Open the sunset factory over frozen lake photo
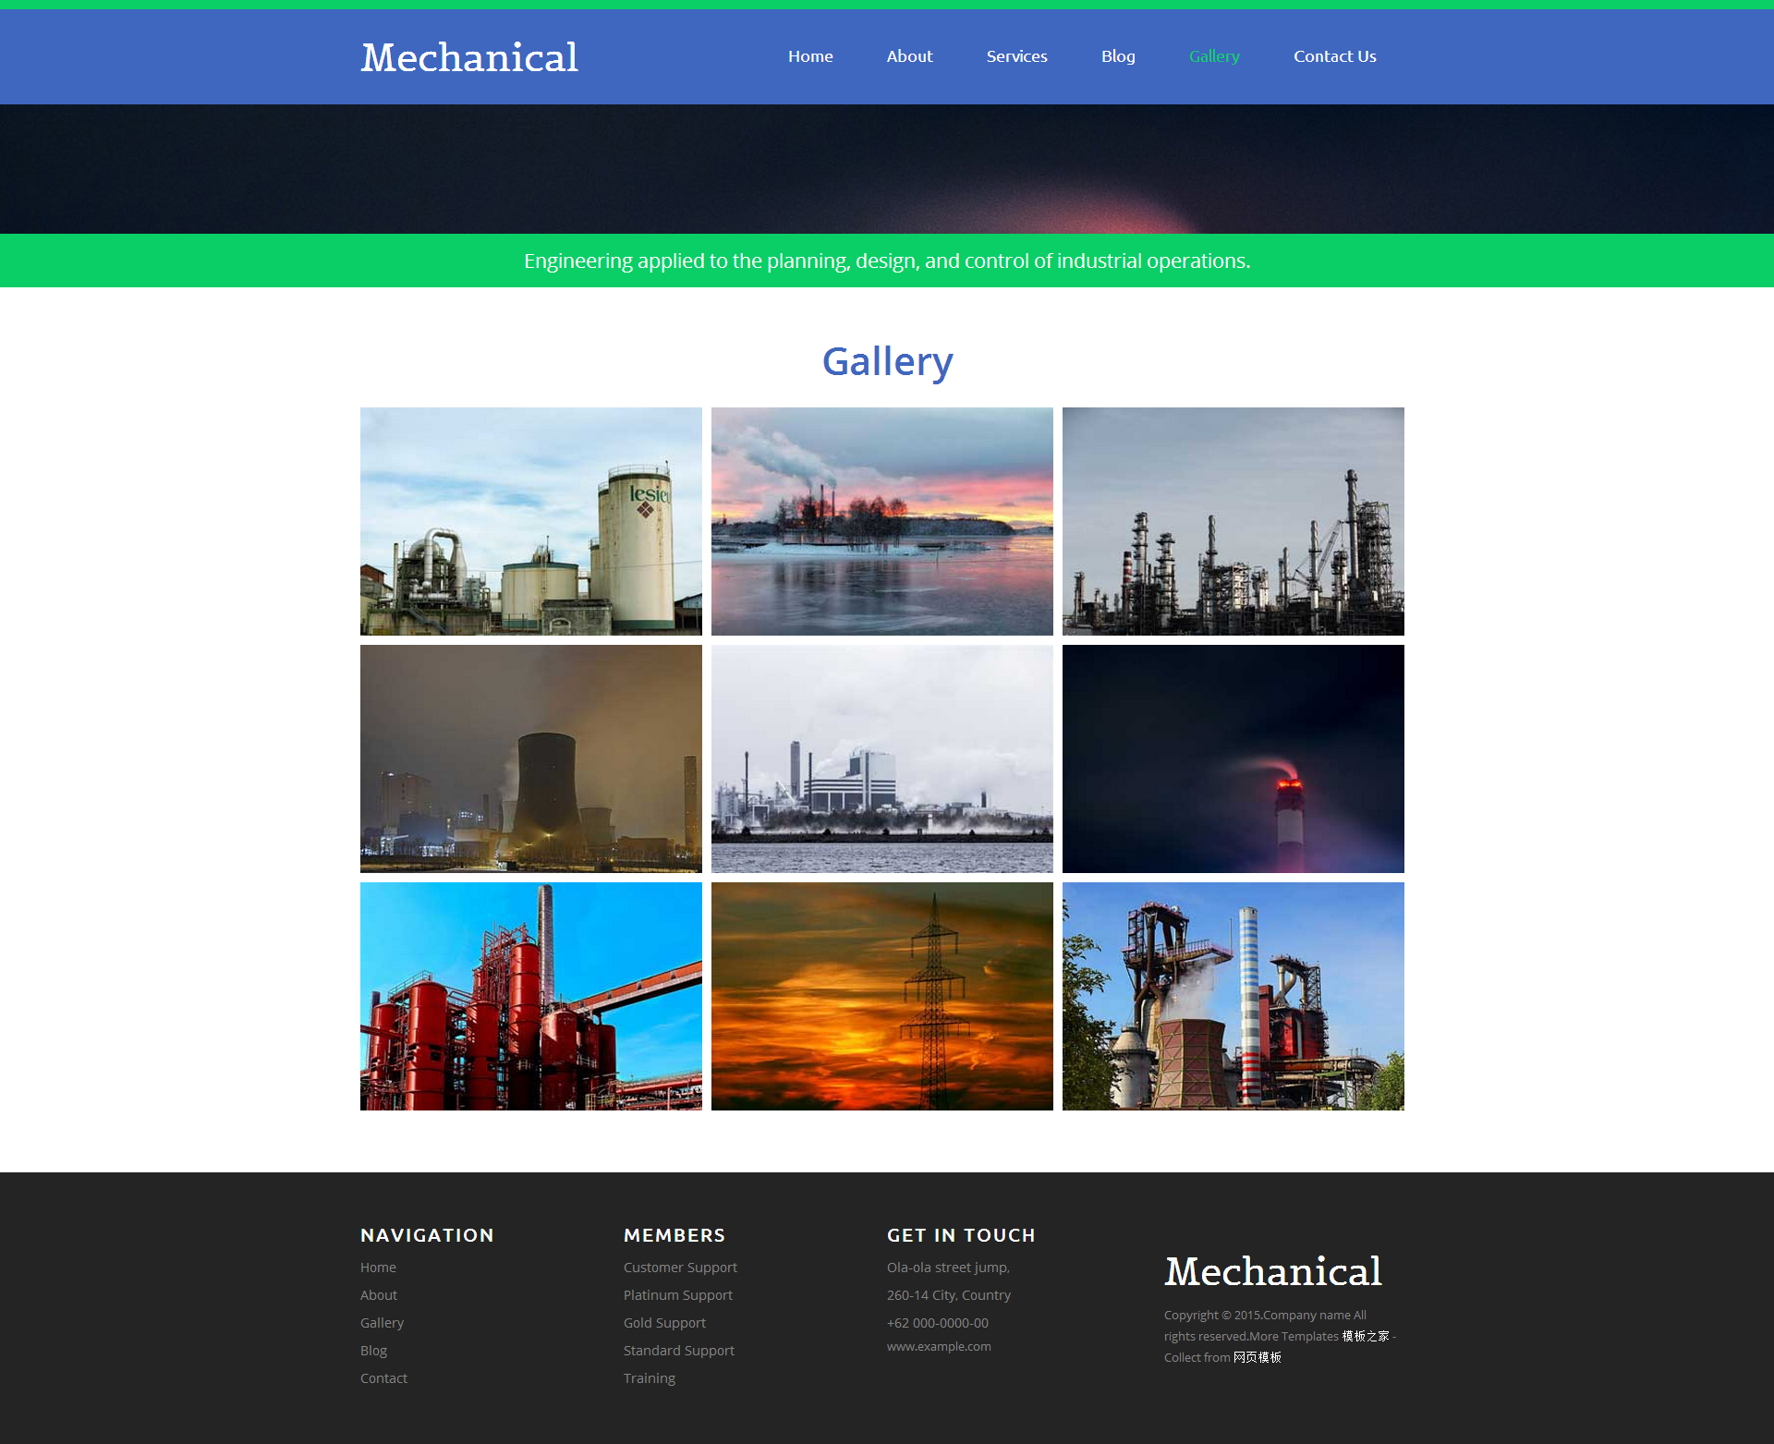The image size is (1774, 1444). [882, 521]
